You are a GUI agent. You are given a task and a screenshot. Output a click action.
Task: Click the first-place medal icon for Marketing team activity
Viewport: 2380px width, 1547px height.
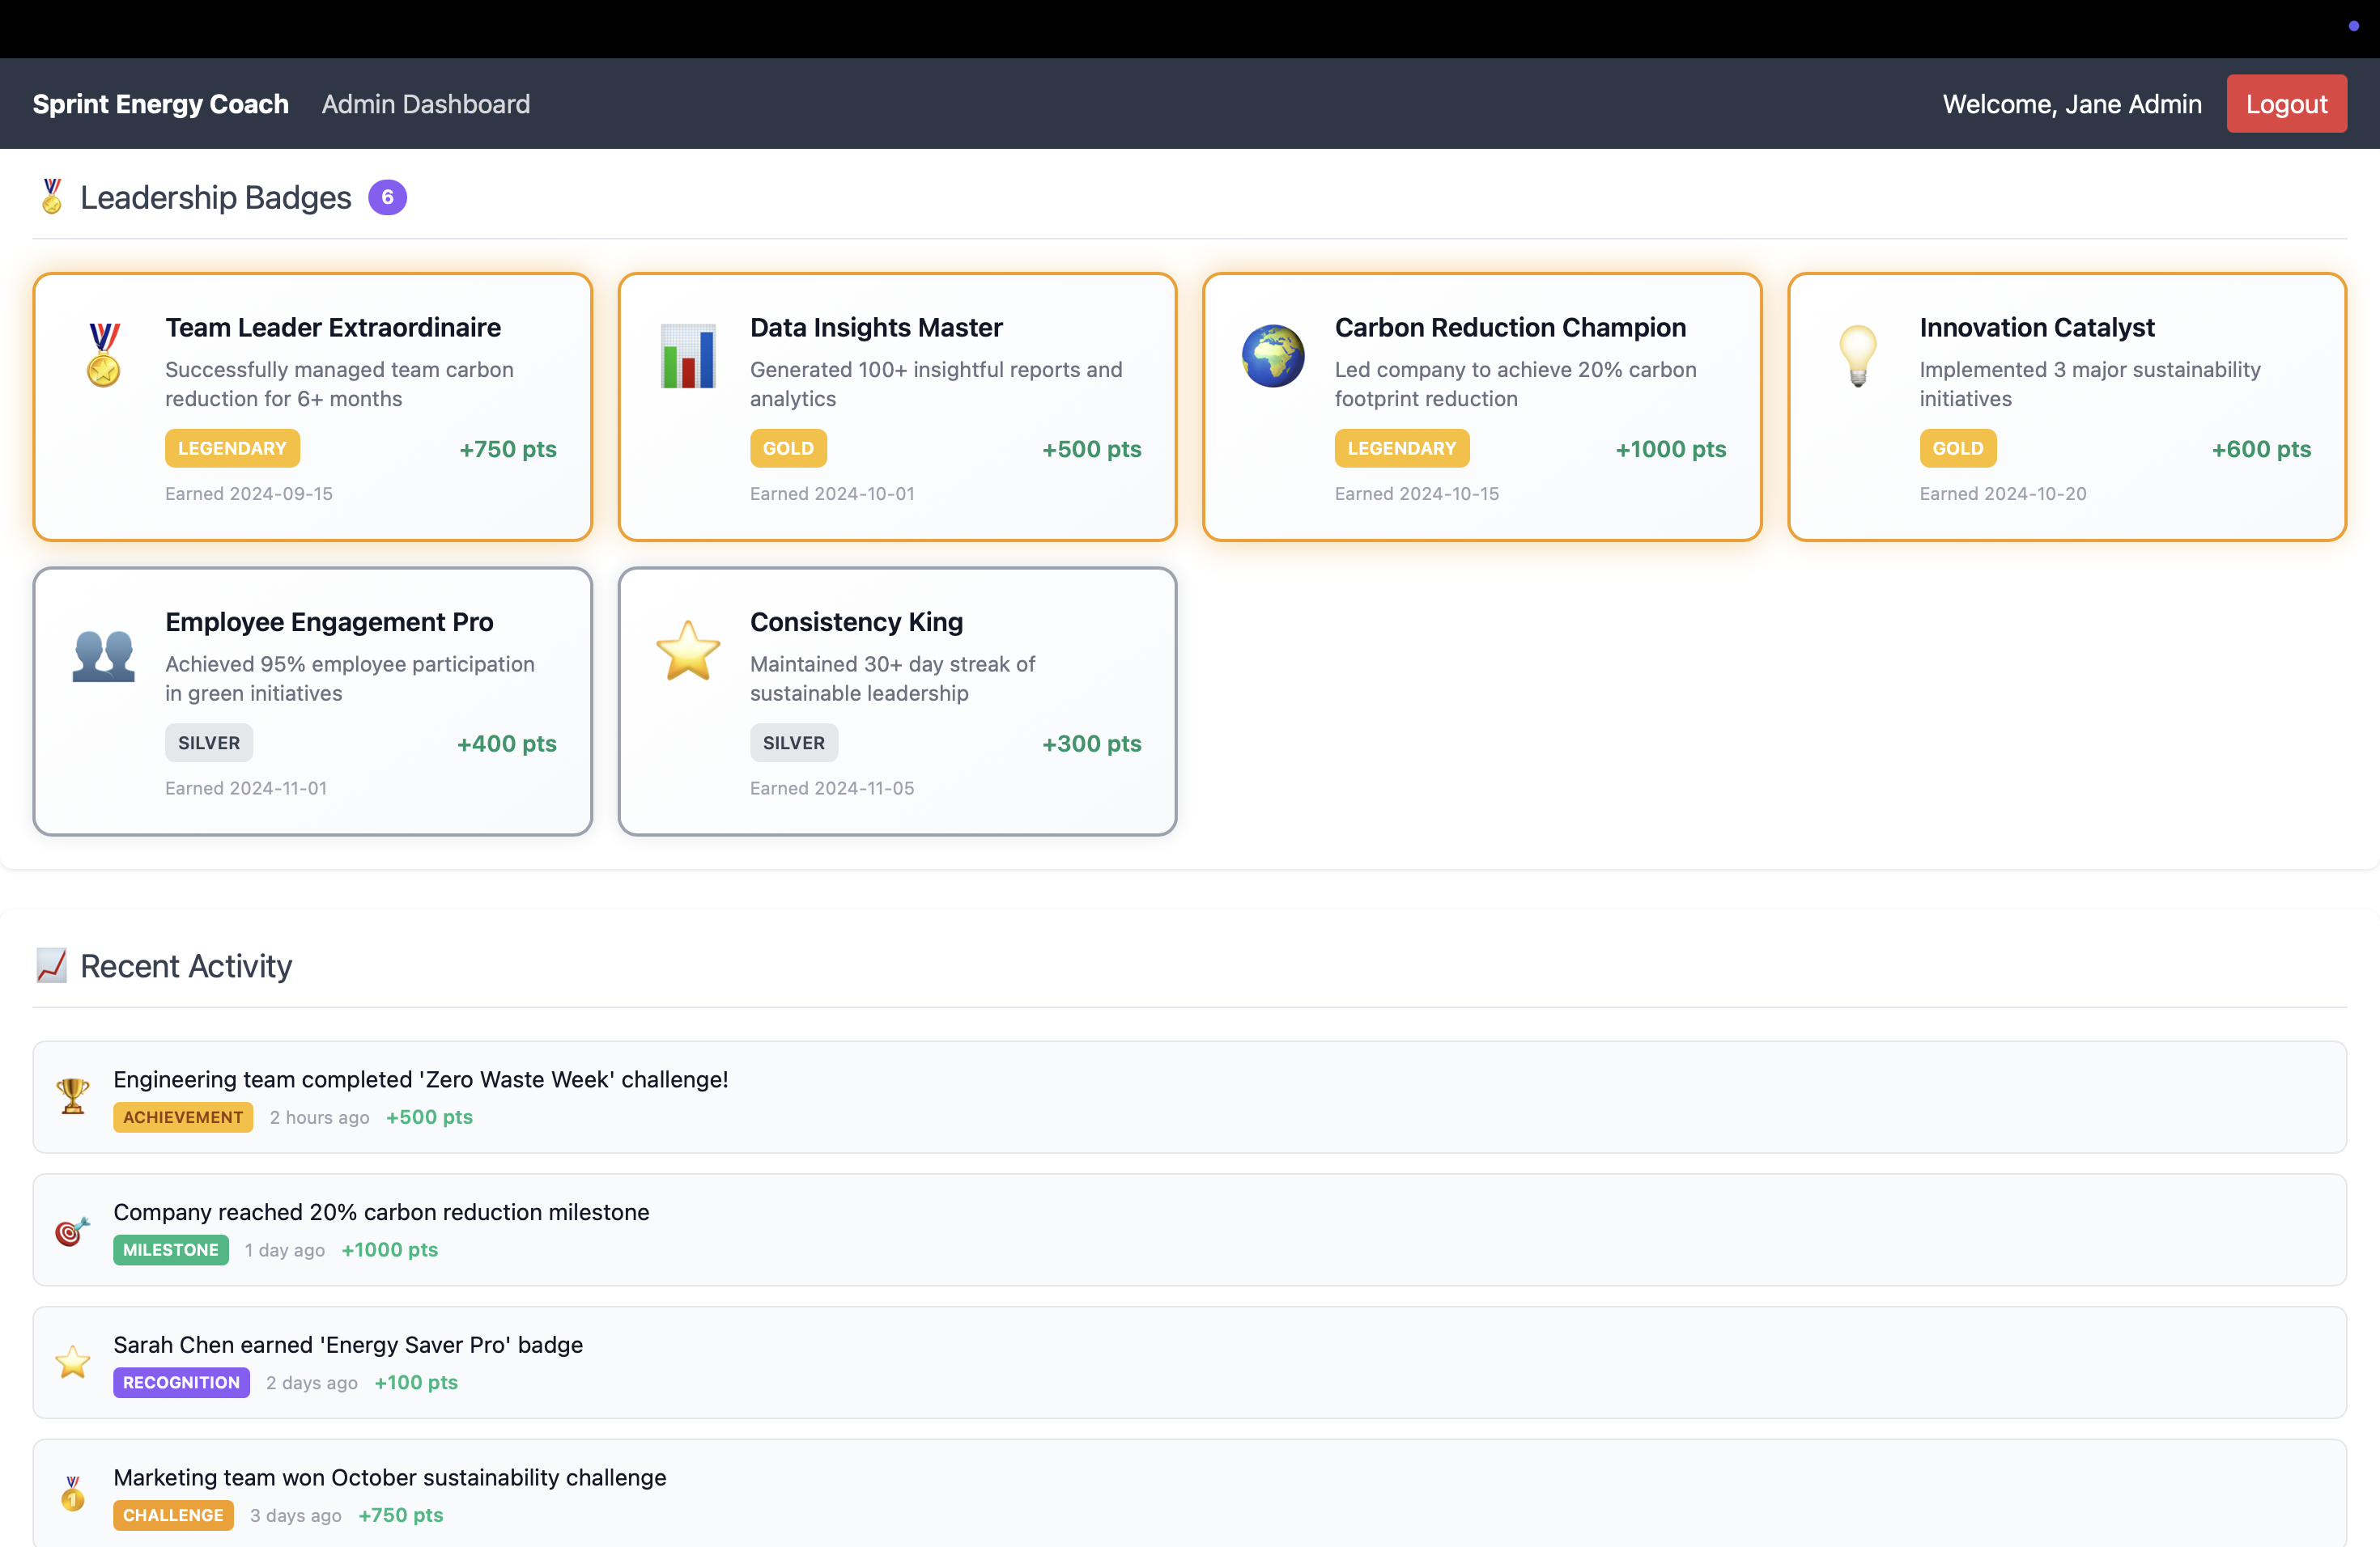point(72,1494)
